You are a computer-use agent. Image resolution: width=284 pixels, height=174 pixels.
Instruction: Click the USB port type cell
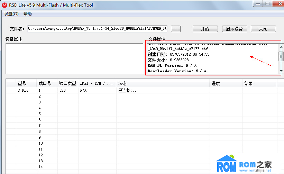tap(63, 90)
